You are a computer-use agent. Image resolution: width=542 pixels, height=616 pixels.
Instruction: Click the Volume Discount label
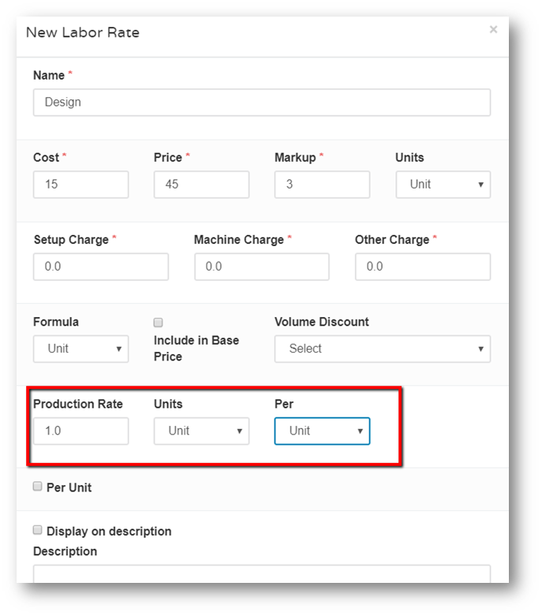tap(322, 322)
